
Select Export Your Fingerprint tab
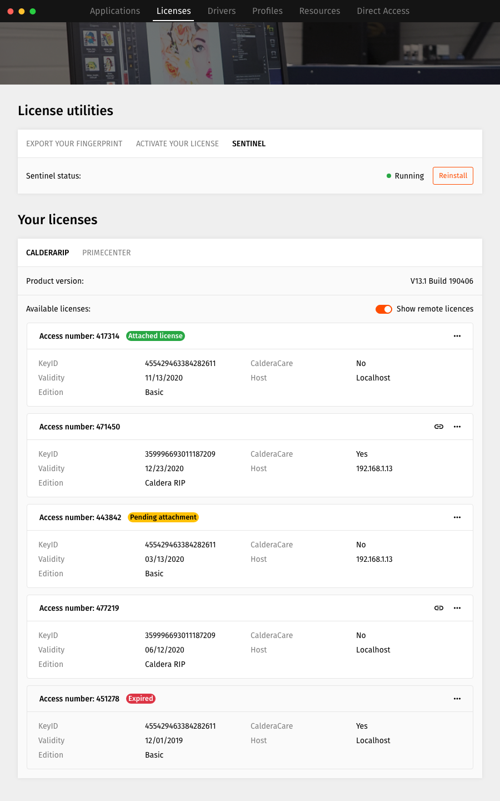74,144
